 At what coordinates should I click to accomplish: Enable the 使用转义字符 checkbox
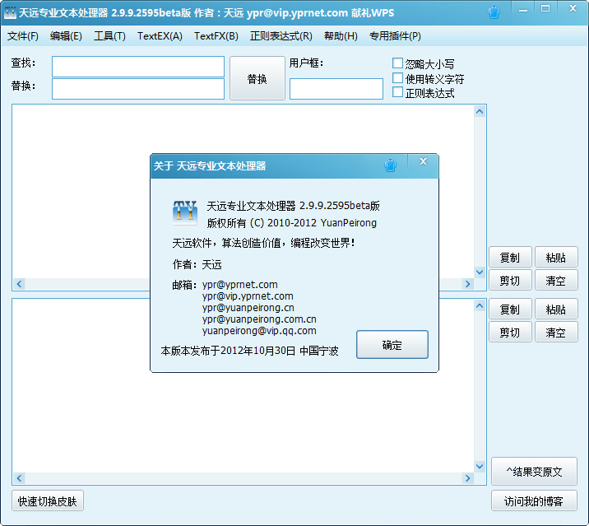397,78
